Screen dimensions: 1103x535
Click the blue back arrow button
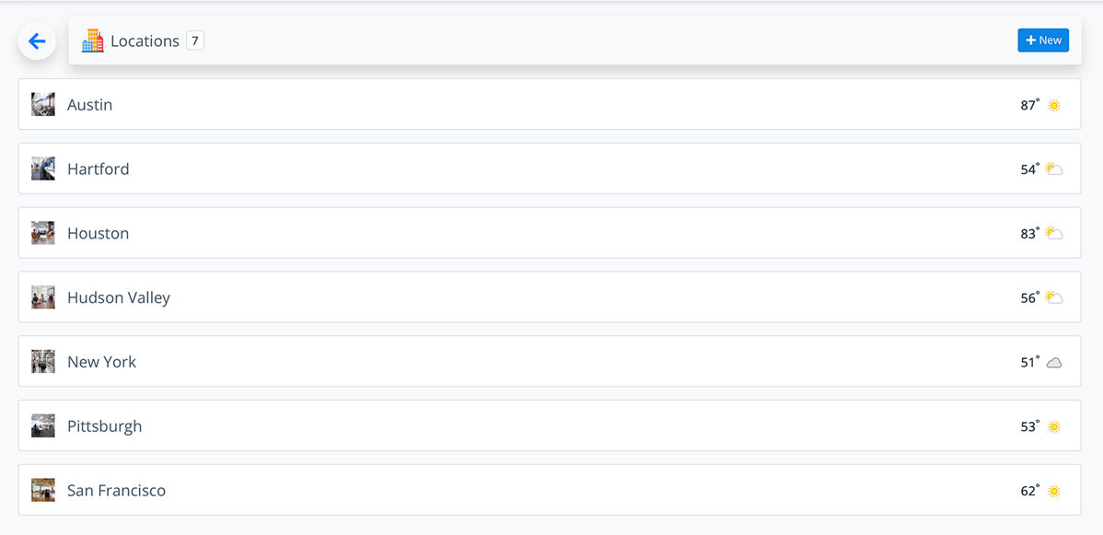(37, 41)
